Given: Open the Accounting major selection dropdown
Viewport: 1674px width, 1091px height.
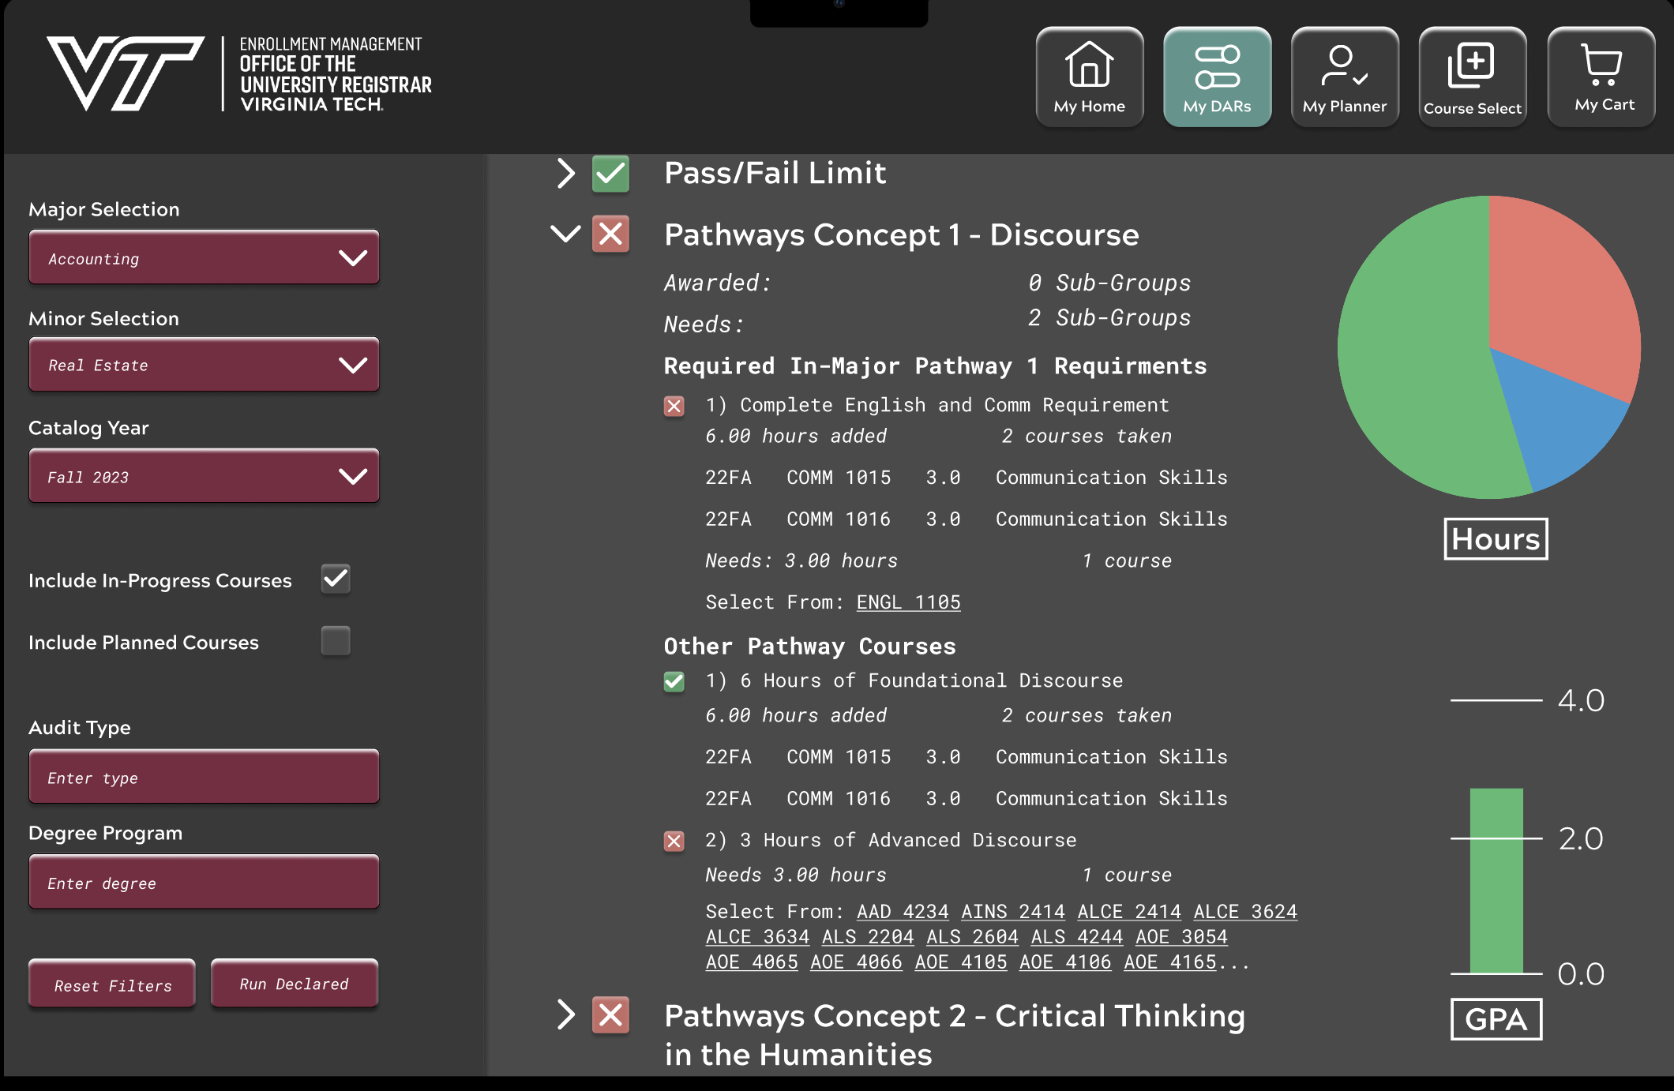Looking at the screenshot, I should pos(204,257).
